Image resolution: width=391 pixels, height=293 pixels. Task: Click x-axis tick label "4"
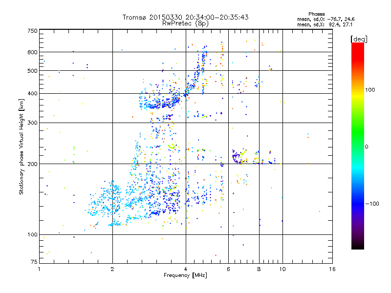186,269
